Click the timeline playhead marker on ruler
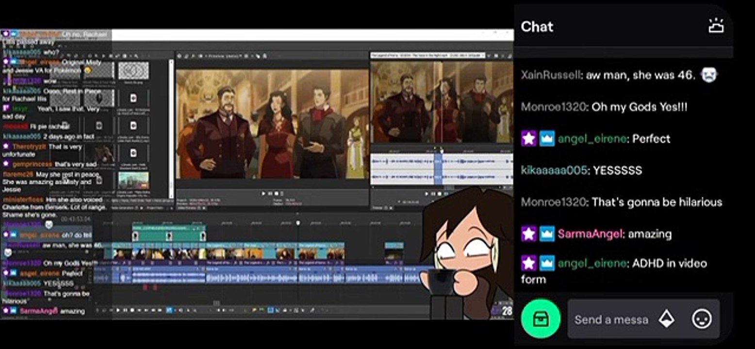This screenshot has width=755, height=349. pos(298,223)
